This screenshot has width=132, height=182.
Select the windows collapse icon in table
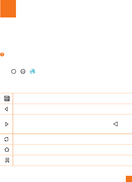(x=7, y=98)
